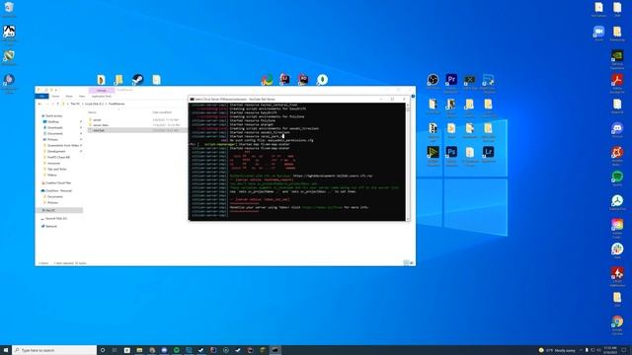Image resolution: width=632 pixels, height=355 pixels.
Task: Open the Application Tools ribbon tab
Action: (101, 97)
